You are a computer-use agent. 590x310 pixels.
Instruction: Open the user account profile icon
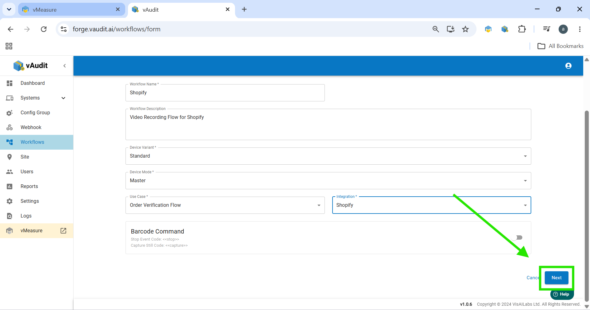(568, 66)
